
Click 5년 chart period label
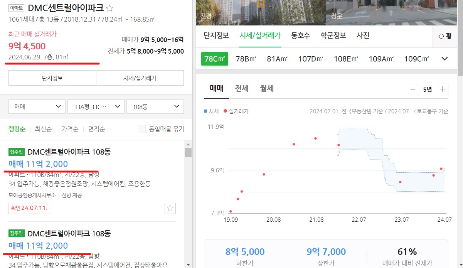coord(428,89)
